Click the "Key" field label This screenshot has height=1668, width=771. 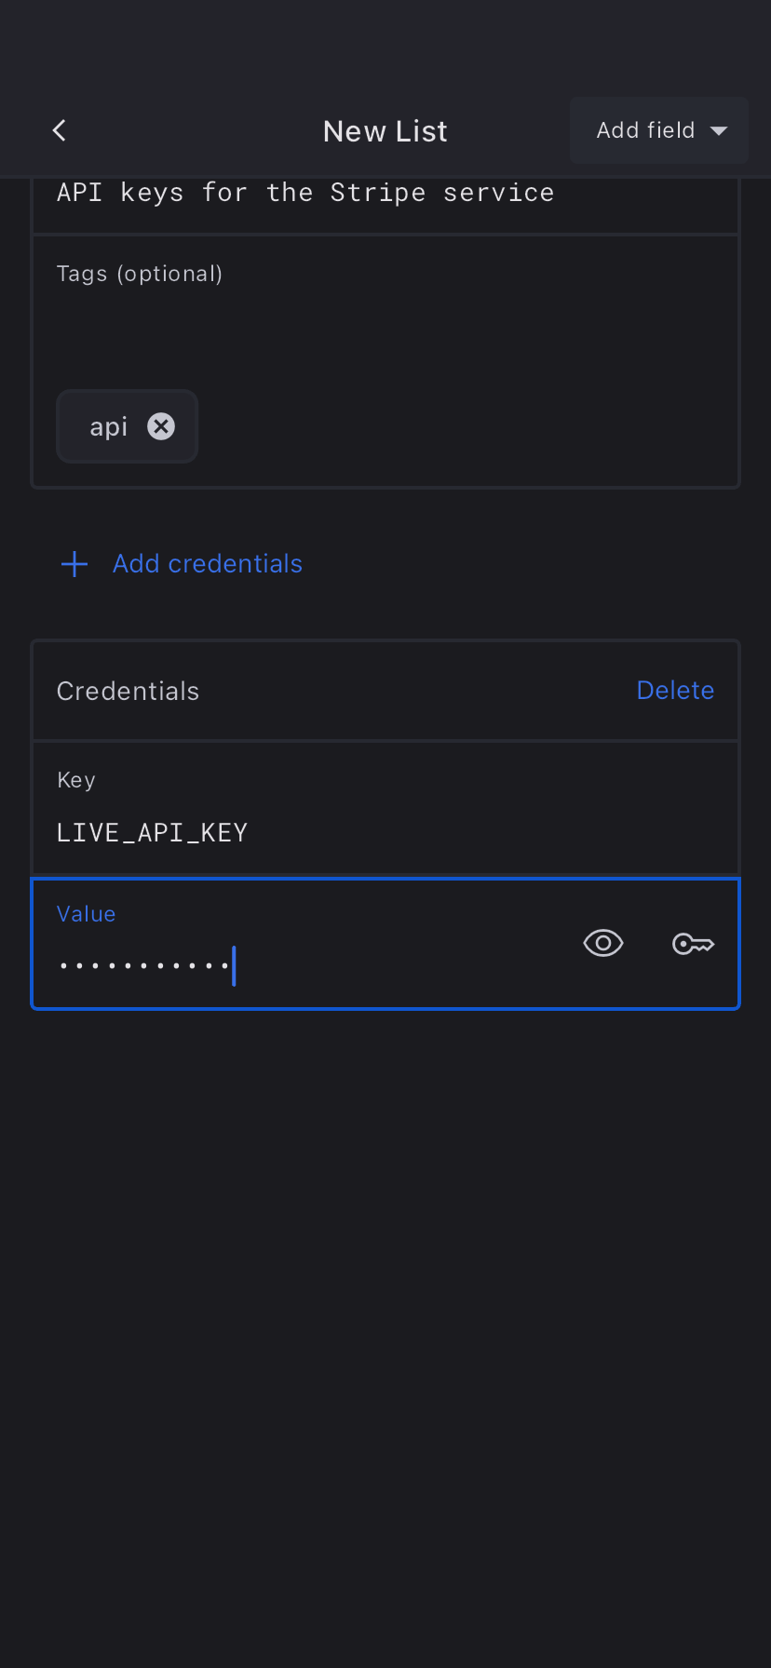[76, 780]
